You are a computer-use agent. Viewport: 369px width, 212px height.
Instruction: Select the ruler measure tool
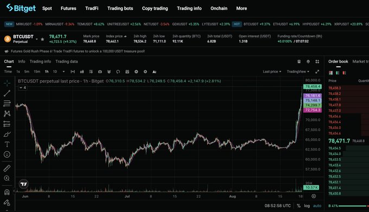click(7, 168)
